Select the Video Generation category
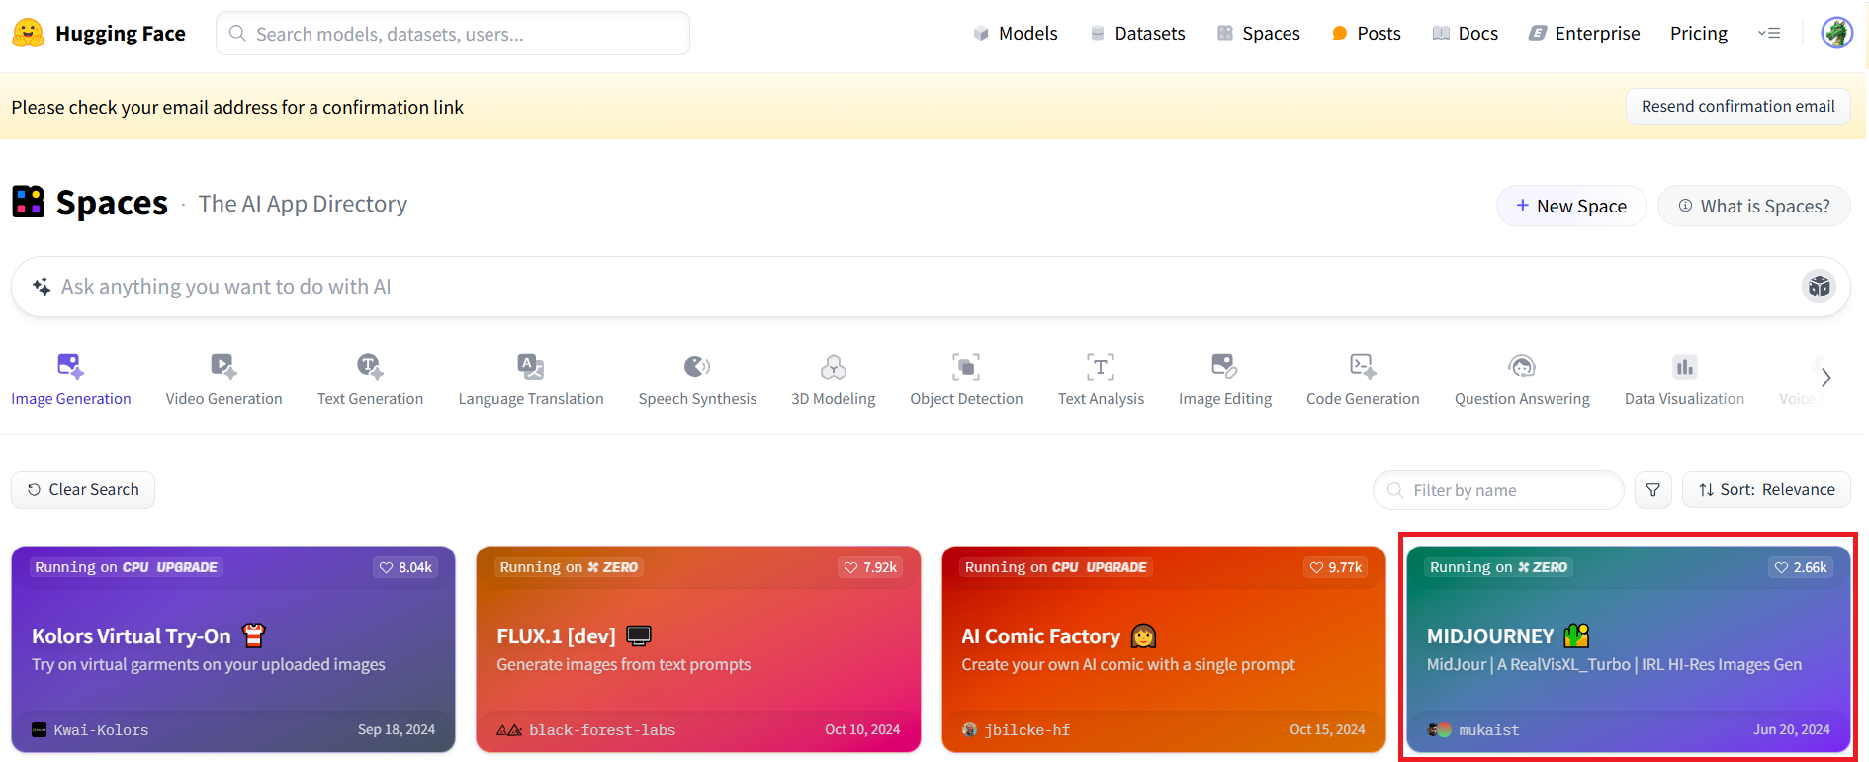 [224, 380]
